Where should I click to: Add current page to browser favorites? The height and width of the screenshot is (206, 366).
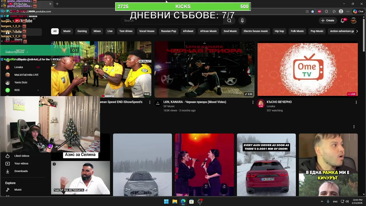coord(313,11)
